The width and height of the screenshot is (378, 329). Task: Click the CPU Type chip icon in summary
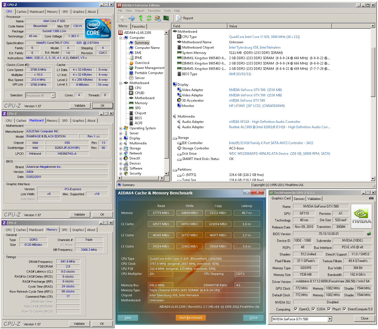point(179,37)
